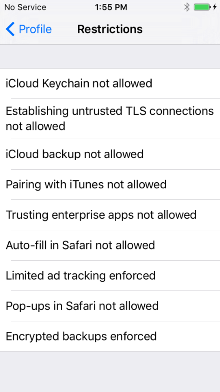Tap the charging bolt indicator

point(214,7)
